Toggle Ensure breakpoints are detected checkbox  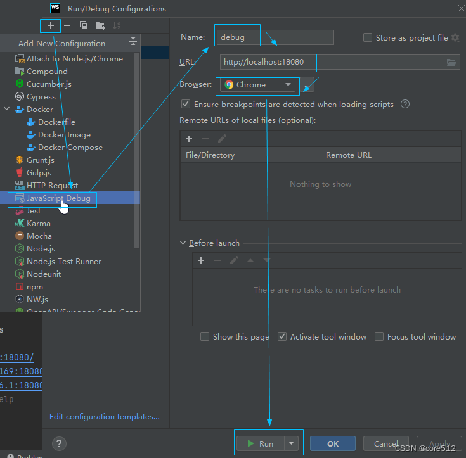pyautogui.click(x=186, y=105)
